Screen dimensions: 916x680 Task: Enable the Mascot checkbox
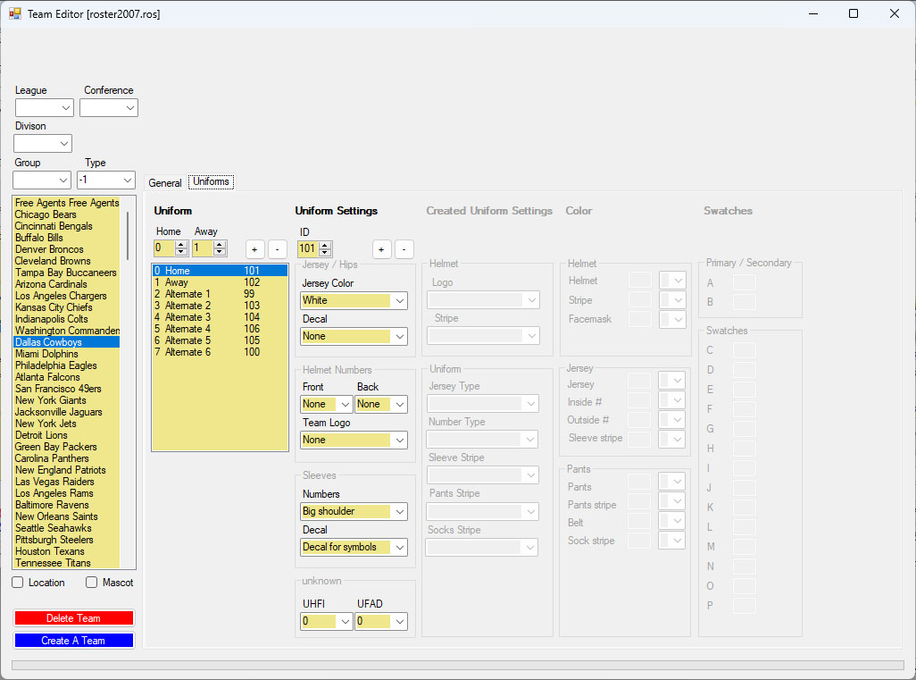[x=92, y=583]
